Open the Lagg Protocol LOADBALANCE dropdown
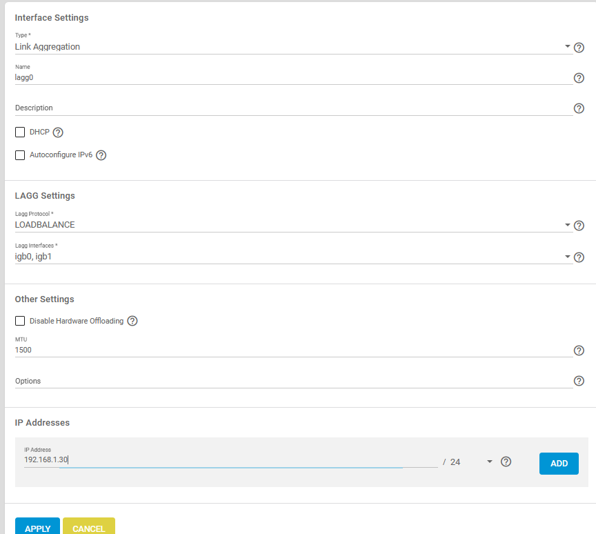Viewport: 596px width, 534px height. point(293,225)
